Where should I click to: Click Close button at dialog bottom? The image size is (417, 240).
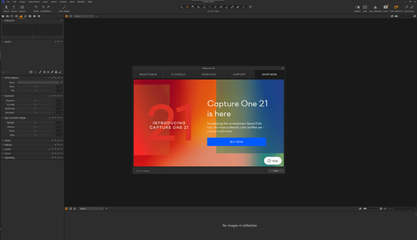coord(276,171)
